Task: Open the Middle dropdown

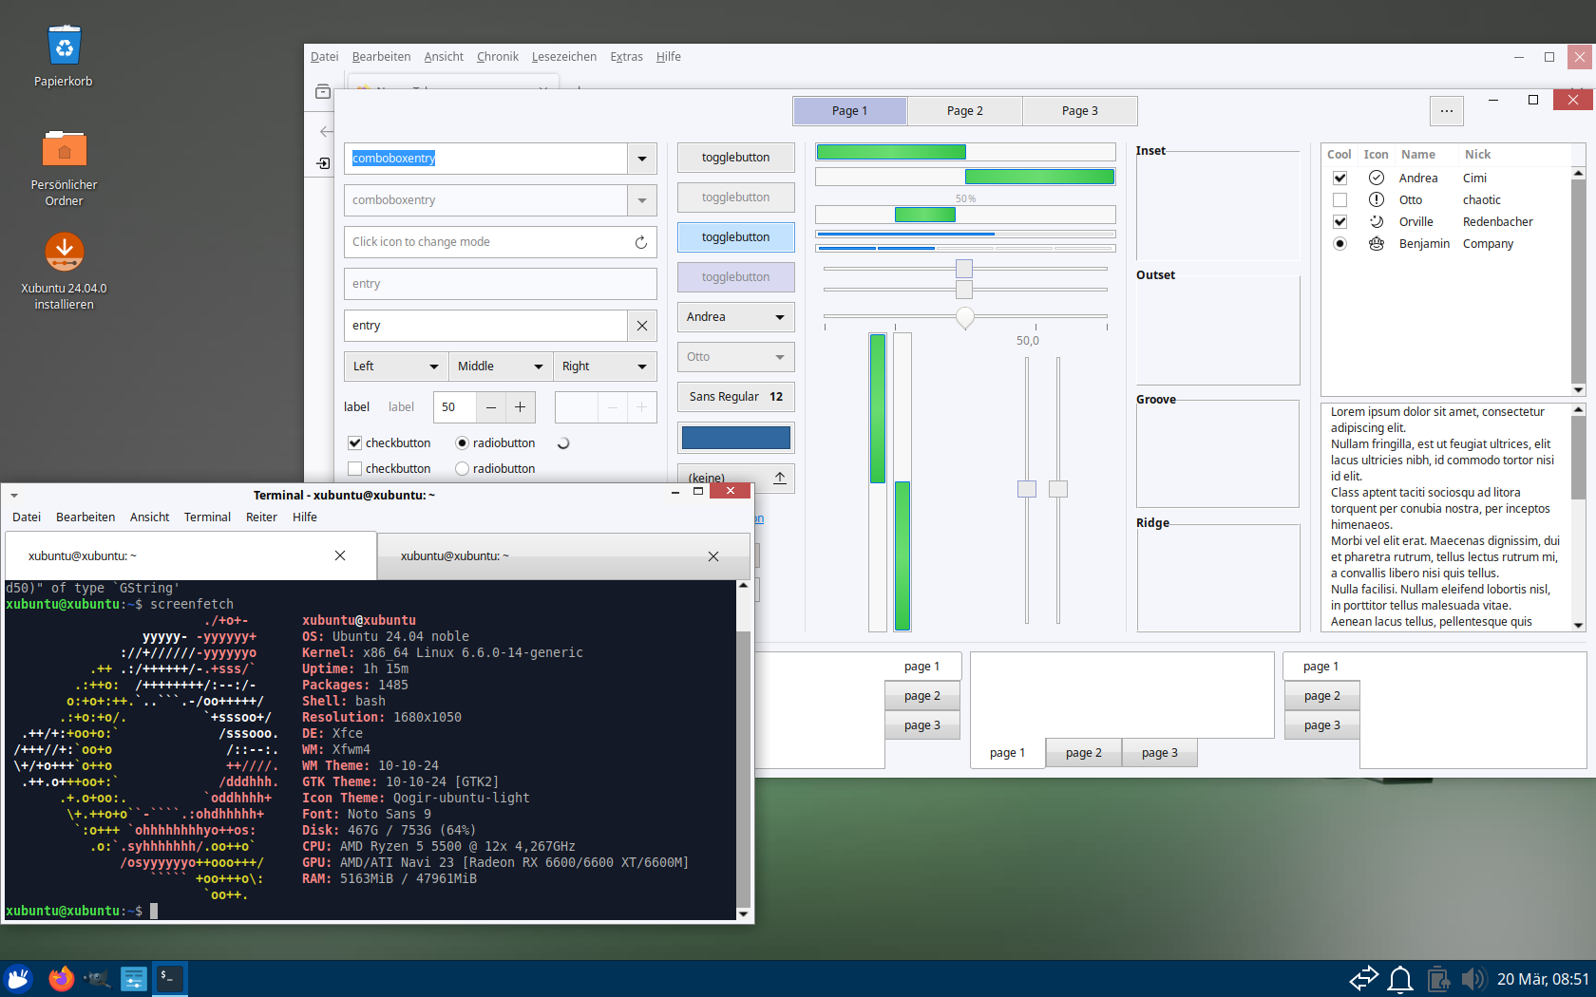Action: point(500,367)
